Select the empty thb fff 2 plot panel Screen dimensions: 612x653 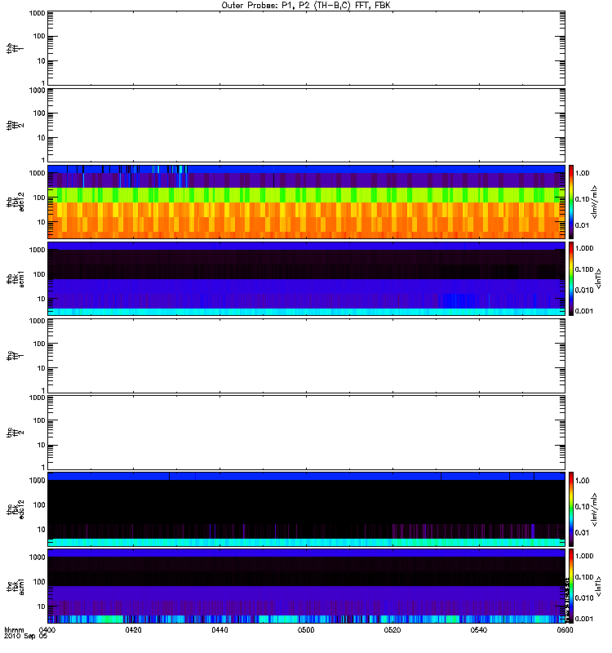coord(306,125)
